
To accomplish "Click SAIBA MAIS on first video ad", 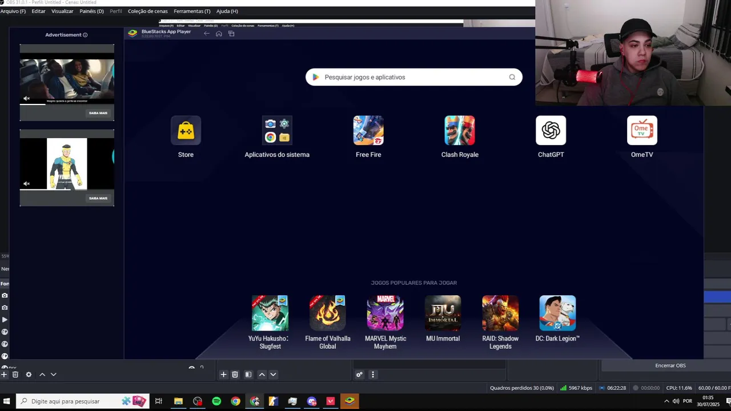I will (98, 113).
